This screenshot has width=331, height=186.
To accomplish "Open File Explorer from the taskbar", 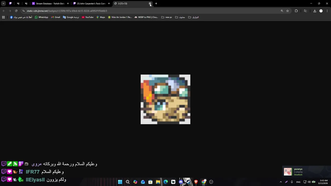I will [158, 182].
